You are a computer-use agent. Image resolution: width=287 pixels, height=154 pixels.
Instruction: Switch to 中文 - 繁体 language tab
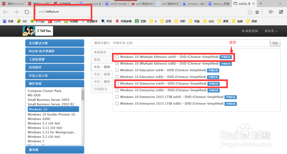[x=102, y=82]
